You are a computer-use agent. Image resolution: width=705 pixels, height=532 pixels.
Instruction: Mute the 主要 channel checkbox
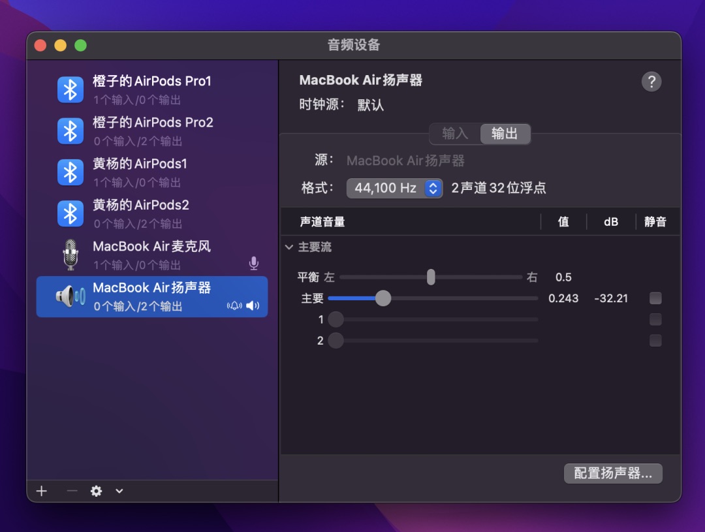click(655, 298)
